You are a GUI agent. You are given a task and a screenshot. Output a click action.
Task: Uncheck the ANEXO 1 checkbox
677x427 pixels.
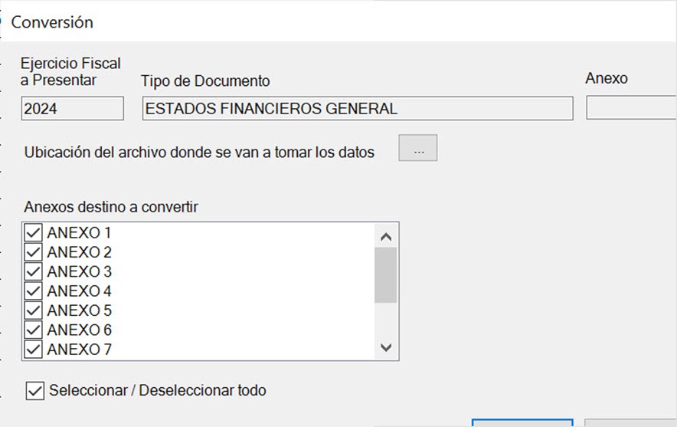click(x=33, y=232)
